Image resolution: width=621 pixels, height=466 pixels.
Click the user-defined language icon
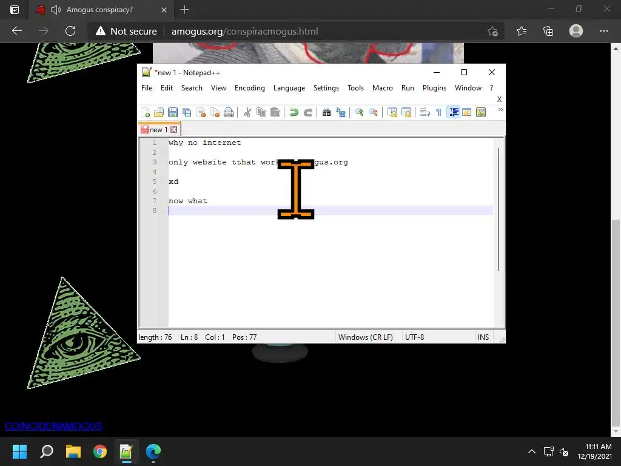coord(466,112)
